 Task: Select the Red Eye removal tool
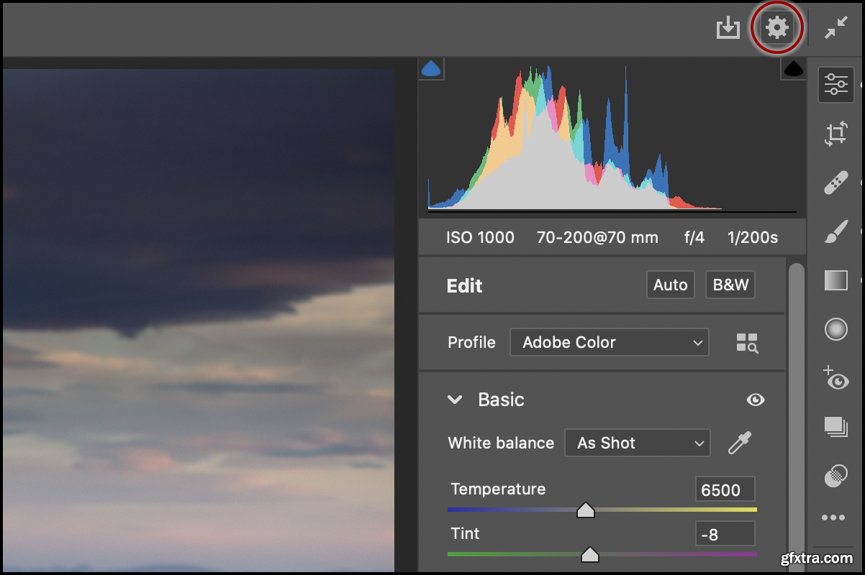pos(836,379)
